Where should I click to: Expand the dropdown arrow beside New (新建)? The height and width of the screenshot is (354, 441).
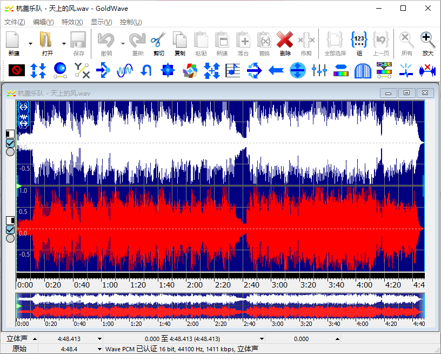point(30,44)
